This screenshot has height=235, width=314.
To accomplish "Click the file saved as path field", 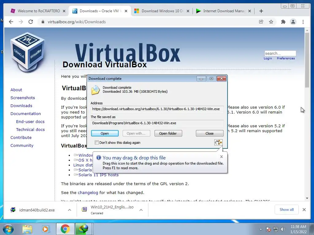I will pyautogui.click(x=157, y=123).
